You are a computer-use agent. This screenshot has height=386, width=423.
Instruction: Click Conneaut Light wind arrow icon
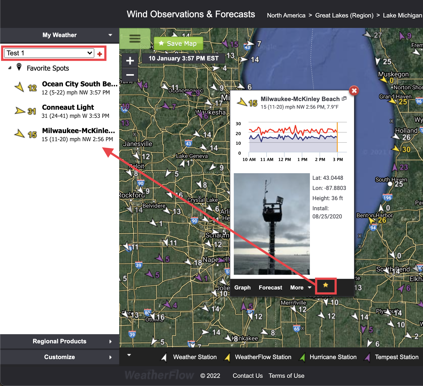coord(20,110)
